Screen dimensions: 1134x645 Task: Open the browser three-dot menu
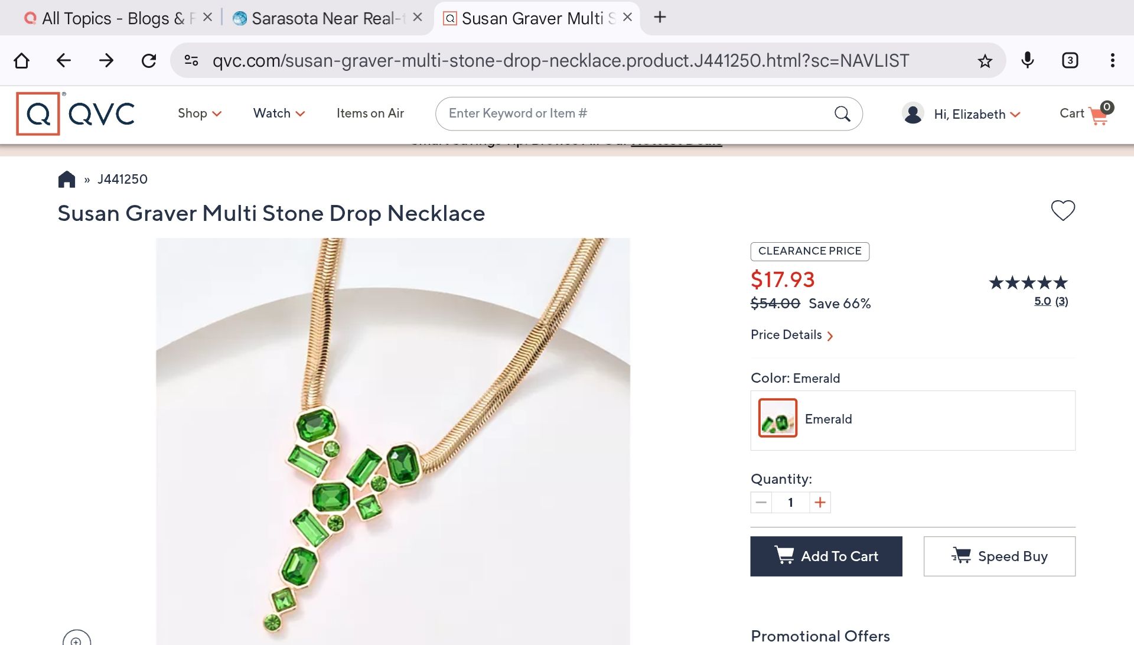[1112, 60]
